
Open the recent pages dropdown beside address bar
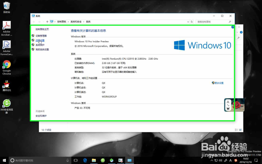coord(188,22)
